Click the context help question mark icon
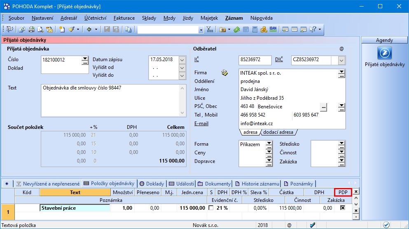Viewport: 409px width, 229px height. (x=313, y=30)
